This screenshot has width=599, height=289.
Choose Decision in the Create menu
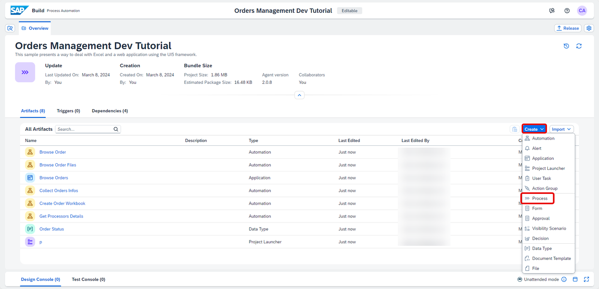coord(549,238)
